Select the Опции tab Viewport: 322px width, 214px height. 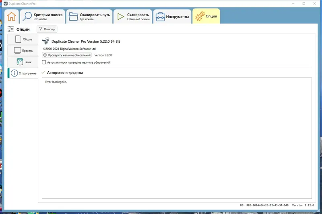206,16
